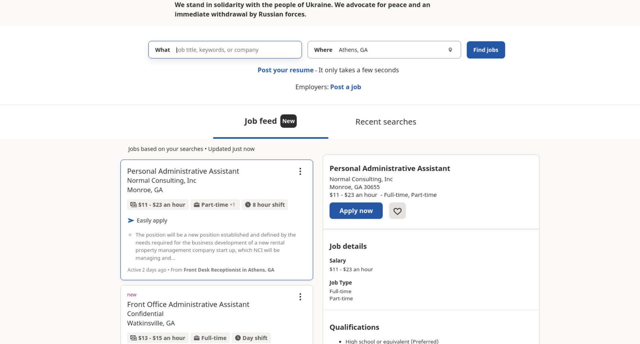Click the briefcase icon on Full-time tag
Image resolution: width=640 pixels, height=344 pixels.
(x=197, y=338)
